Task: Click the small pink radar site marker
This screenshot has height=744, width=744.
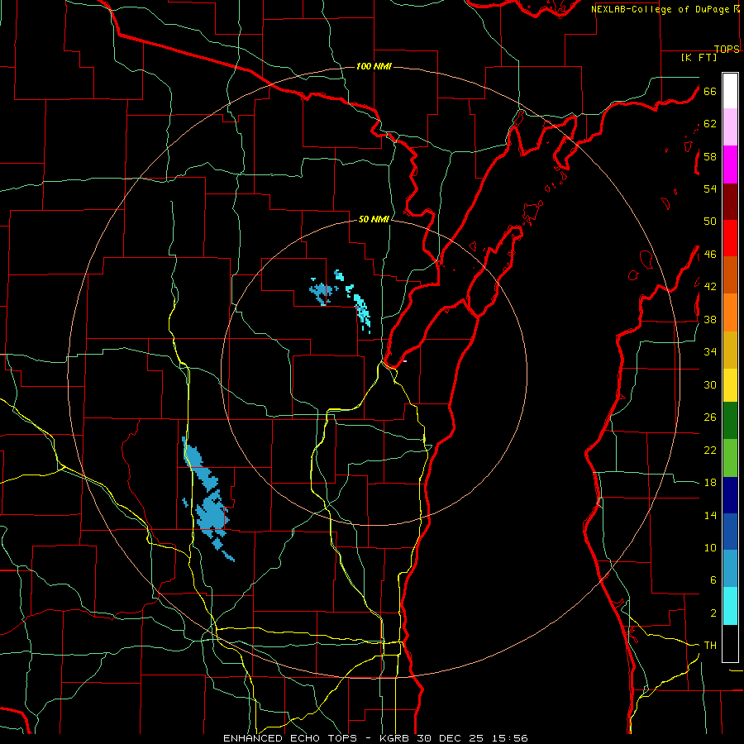Action: 405,361
